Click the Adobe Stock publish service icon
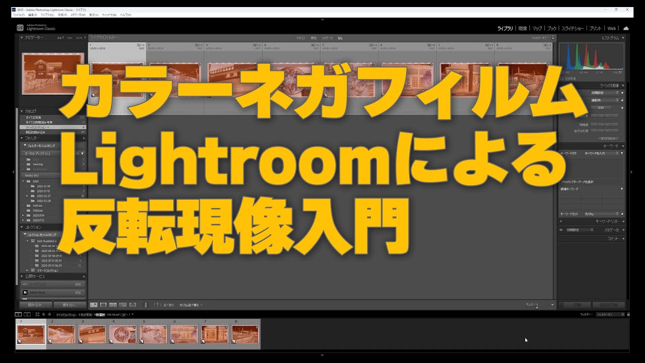 [25, 292]
